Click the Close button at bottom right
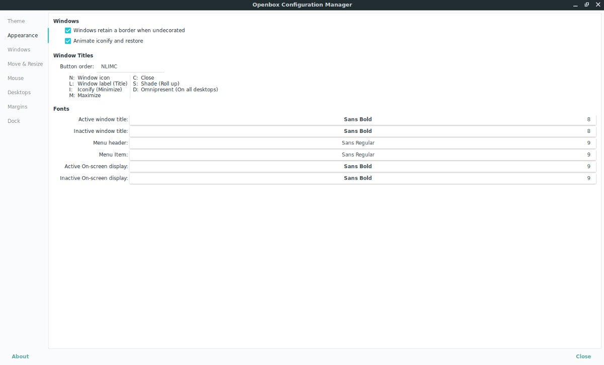Viewport: 604px width, 365px height. [x=583, y=356]
